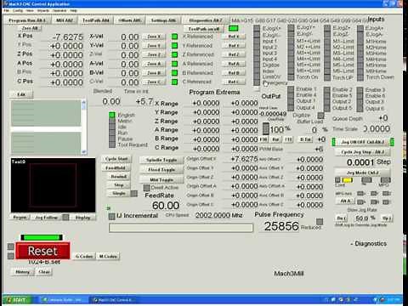408x306 pixels.
Task: Toggle the LED next to Single
Action: pos(134,193)
